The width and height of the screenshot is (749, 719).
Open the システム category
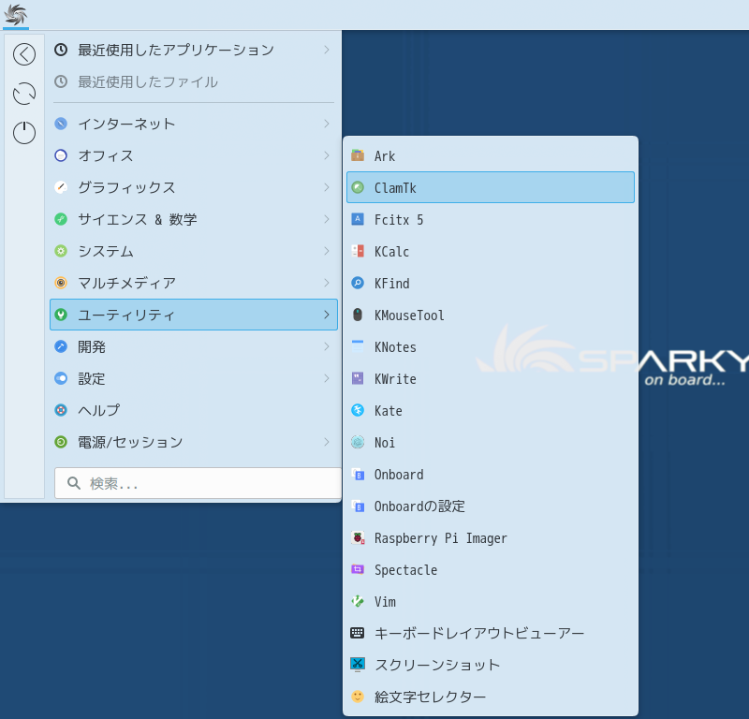194,251
